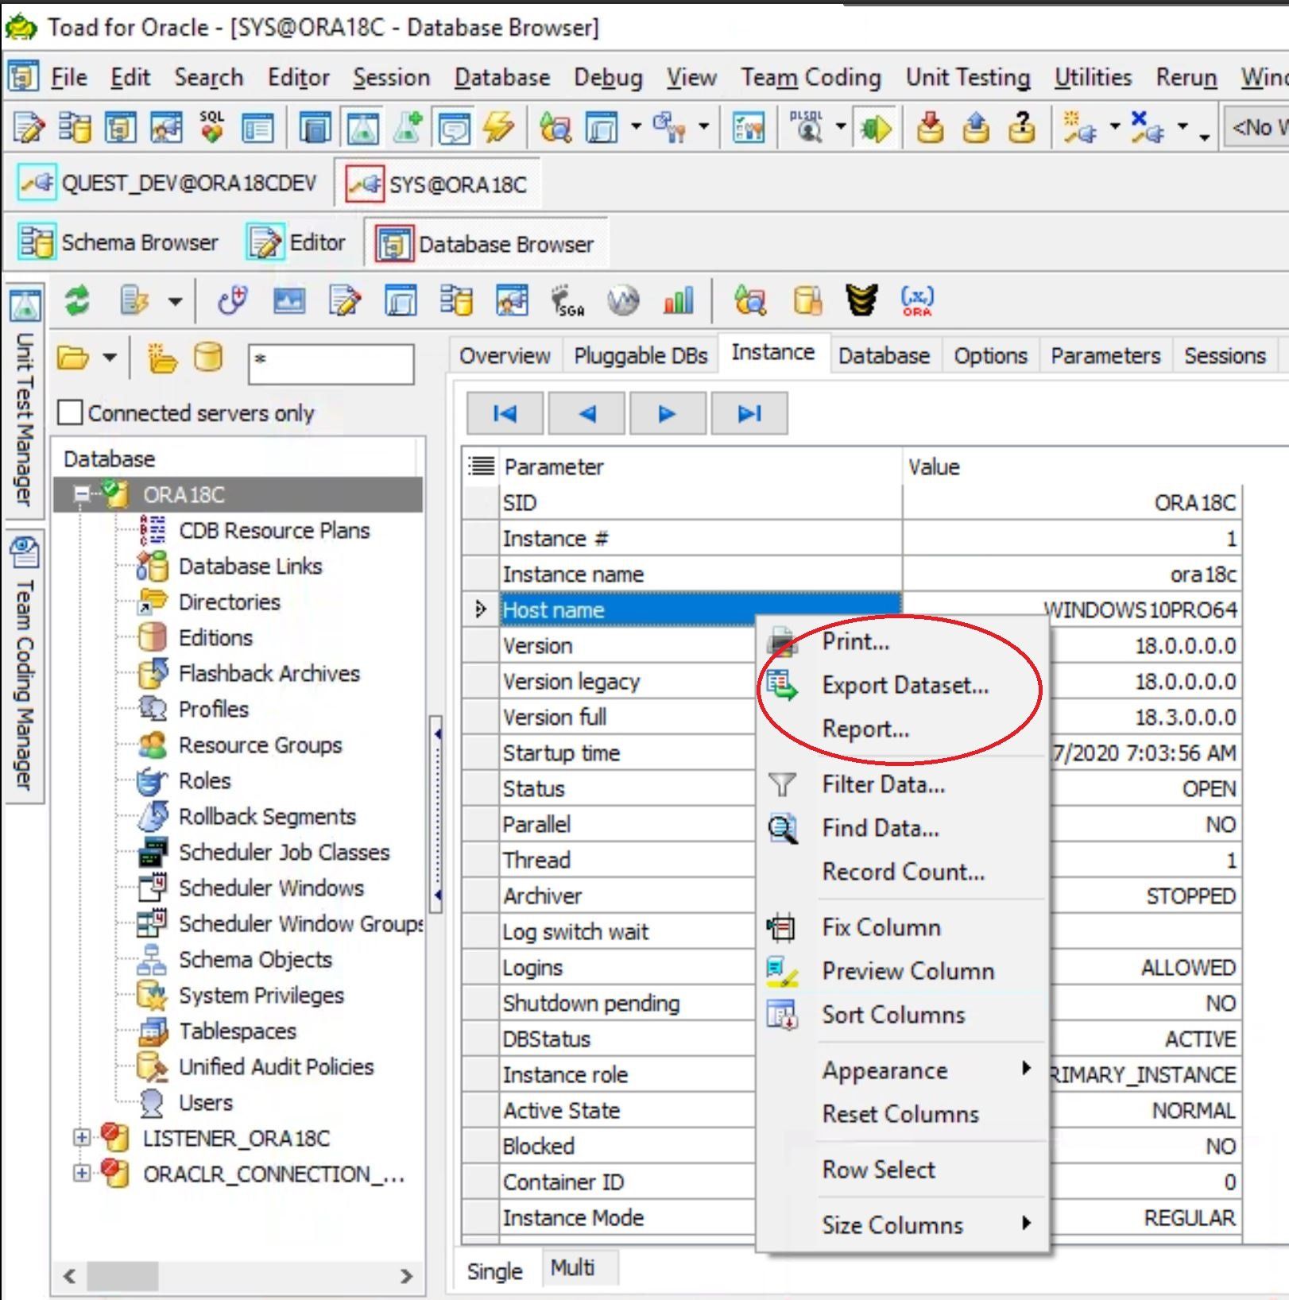Click the Team Coding Manager sidebar icon
Image resolution: width=1289 pixels, height=1300 pixels.
[x=25, y=551]
